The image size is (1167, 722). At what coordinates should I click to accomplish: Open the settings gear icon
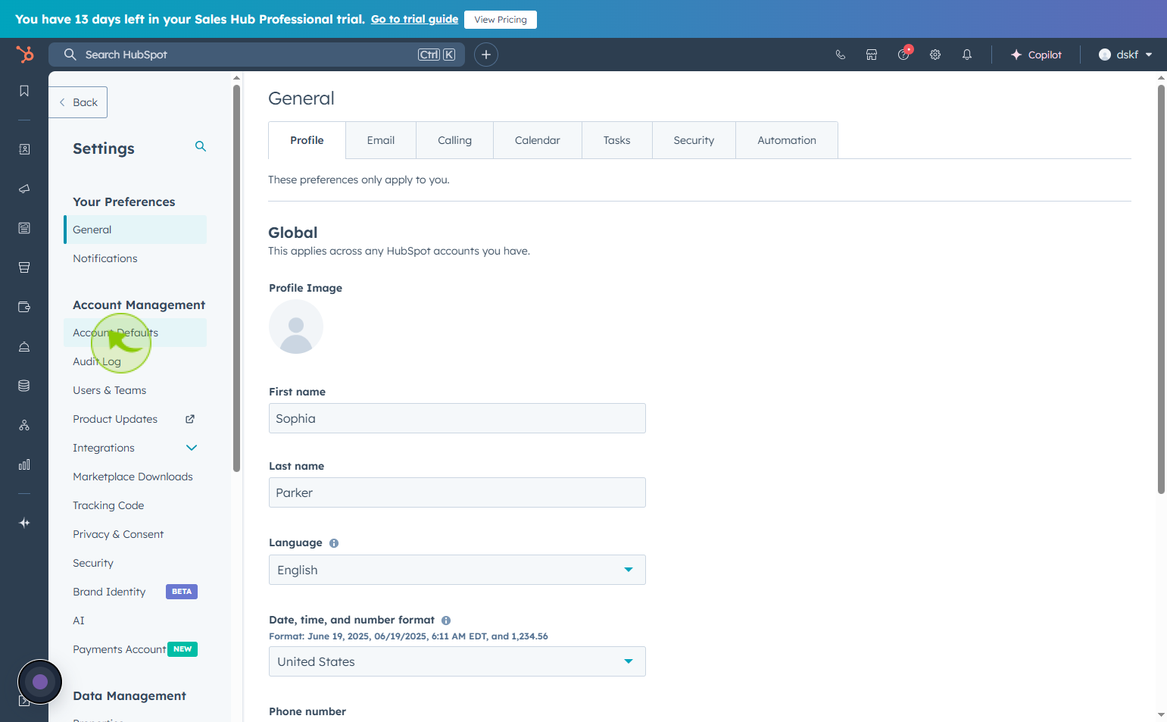tap(935, 55)
